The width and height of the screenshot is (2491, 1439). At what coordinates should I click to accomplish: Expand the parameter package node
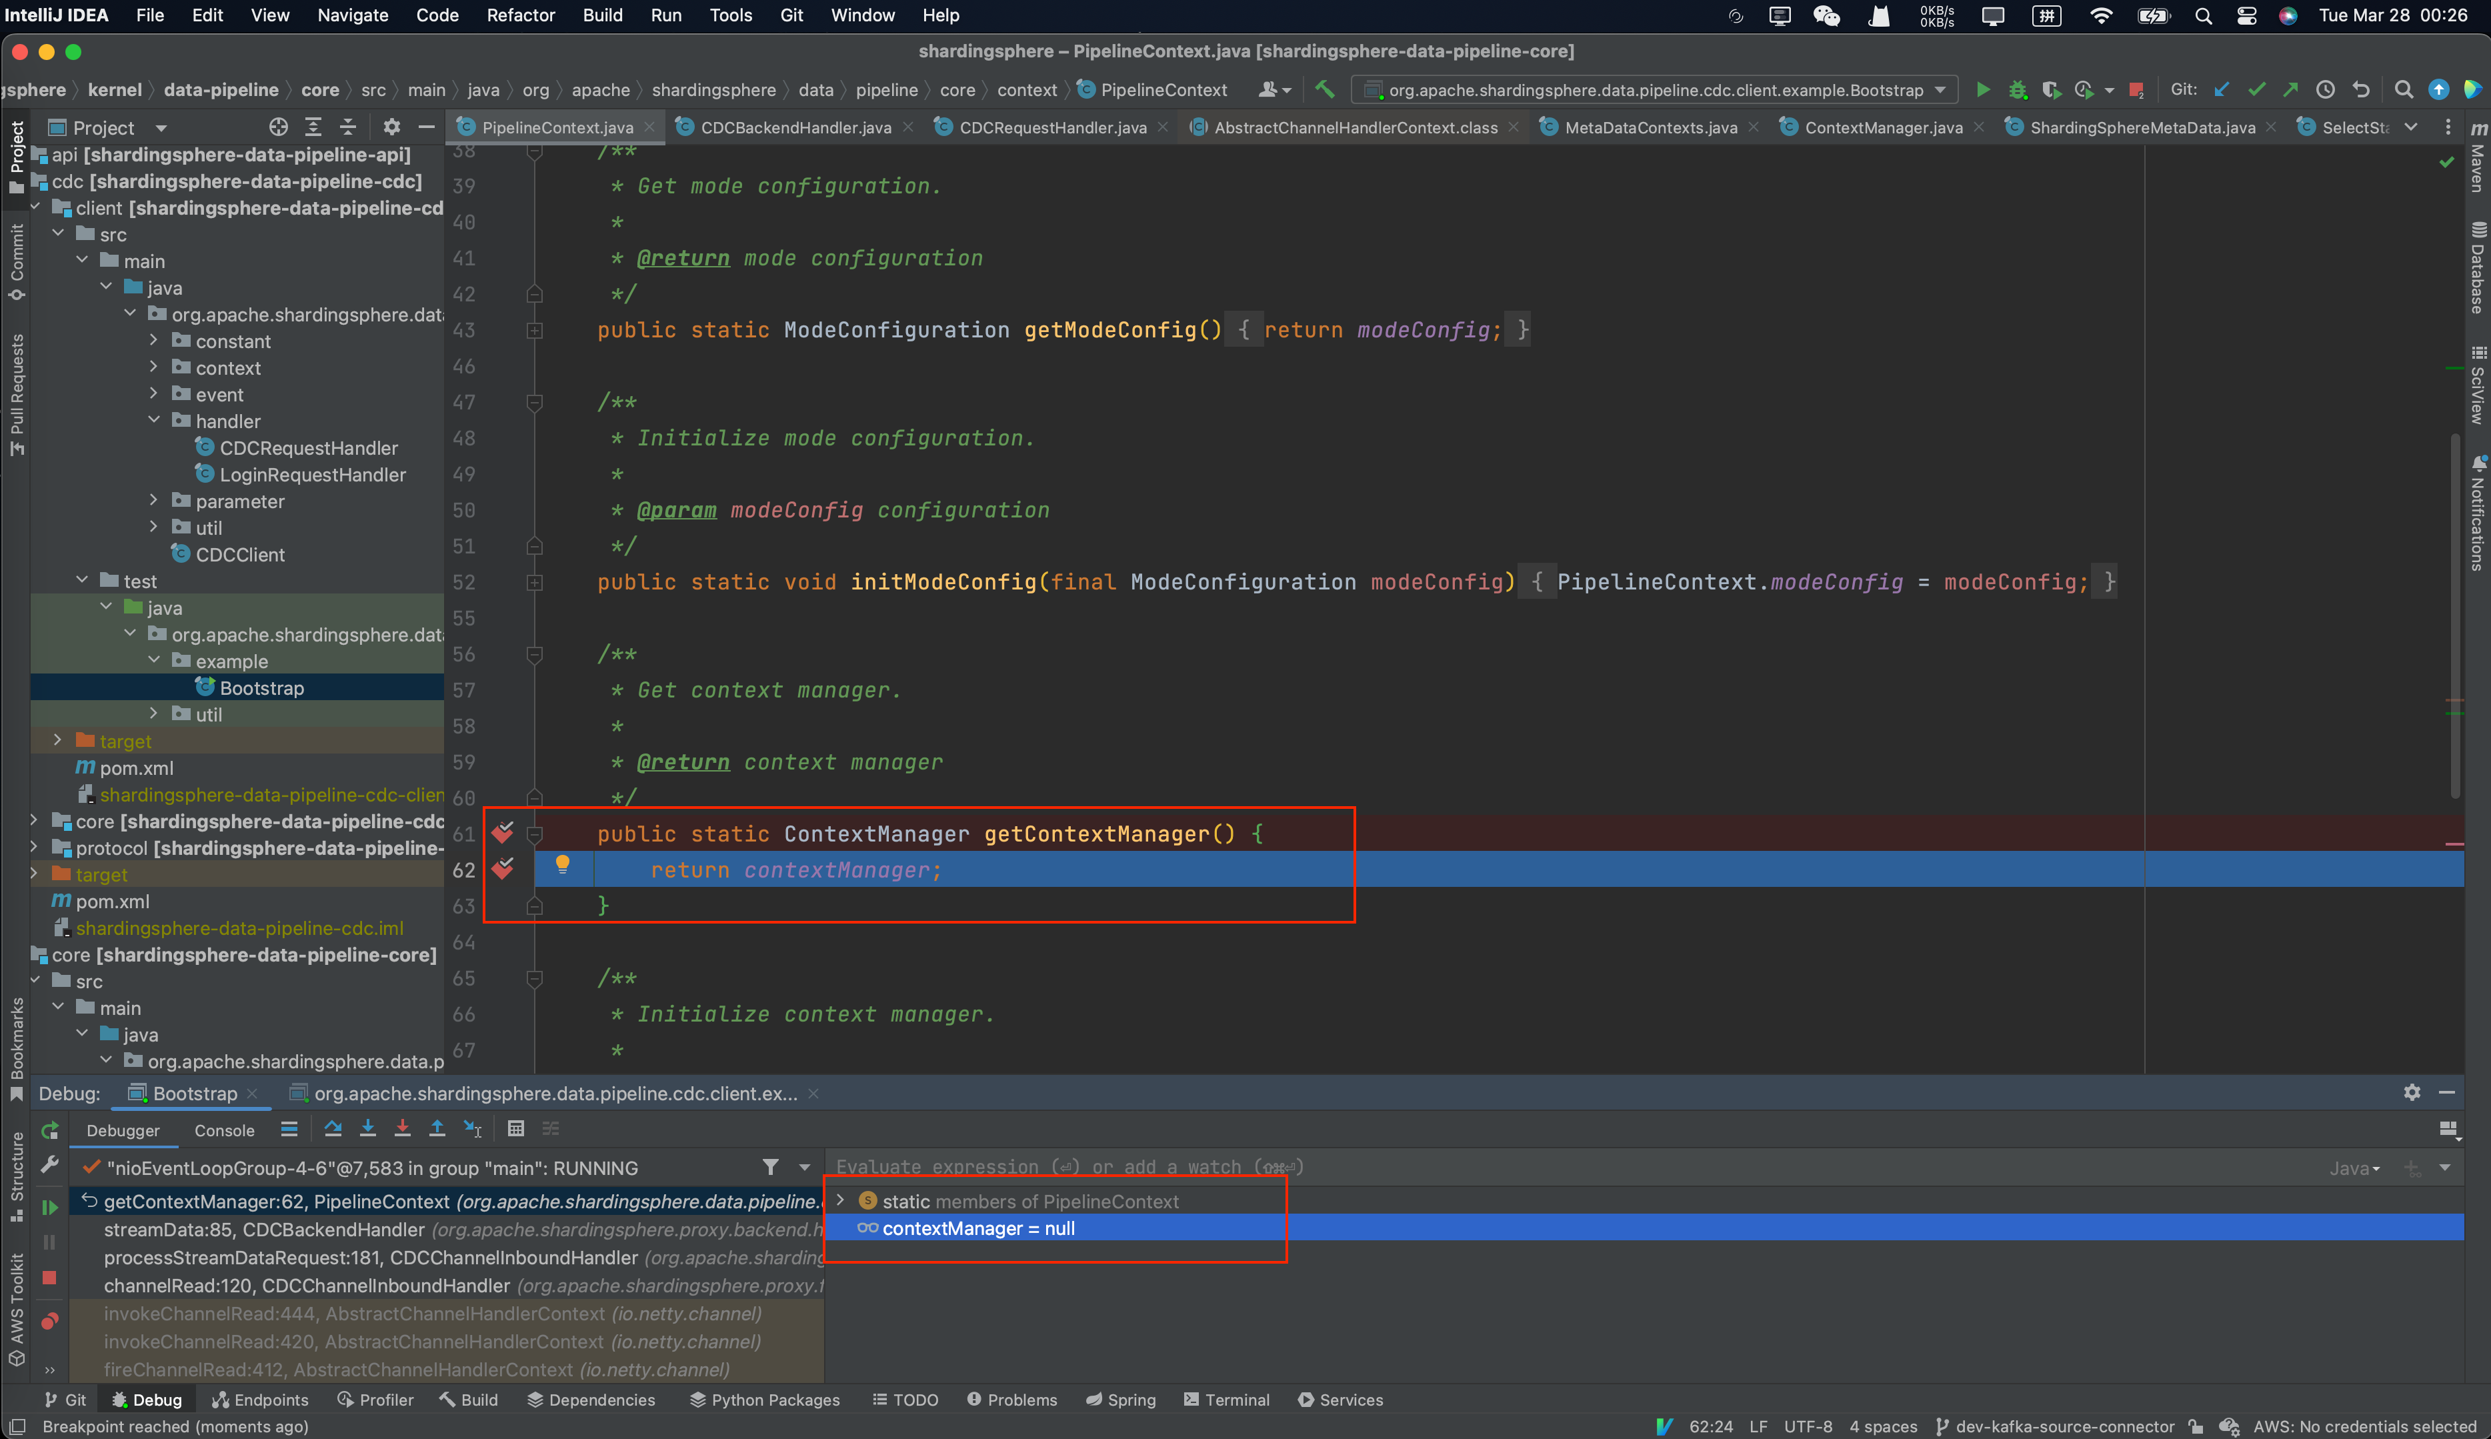click(x=153, y=500)
